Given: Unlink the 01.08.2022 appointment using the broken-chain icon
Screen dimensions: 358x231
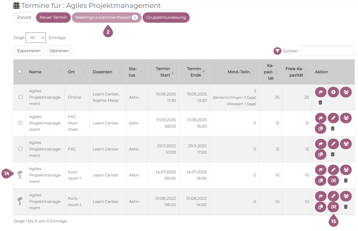Looking at the screenshot, I should click(x=333, y=207).
